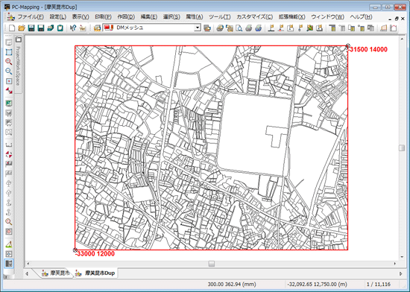Open the 編集(E) menu
This screenshot has height=292, width=410.
(x=149, y=16)
